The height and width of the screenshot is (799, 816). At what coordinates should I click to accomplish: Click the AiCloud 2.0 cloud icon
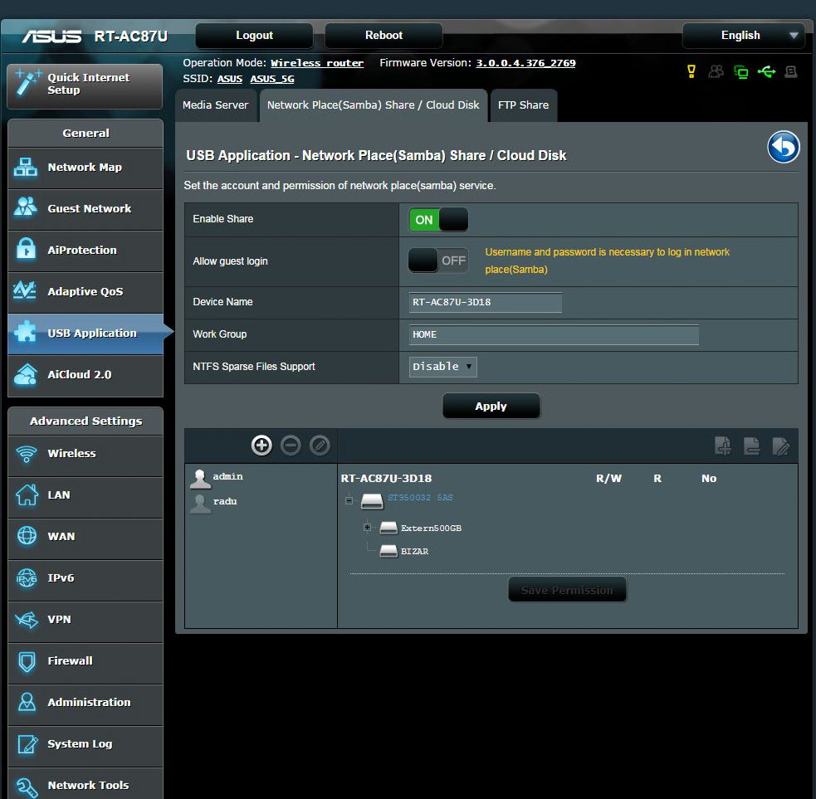pos(26,374)
